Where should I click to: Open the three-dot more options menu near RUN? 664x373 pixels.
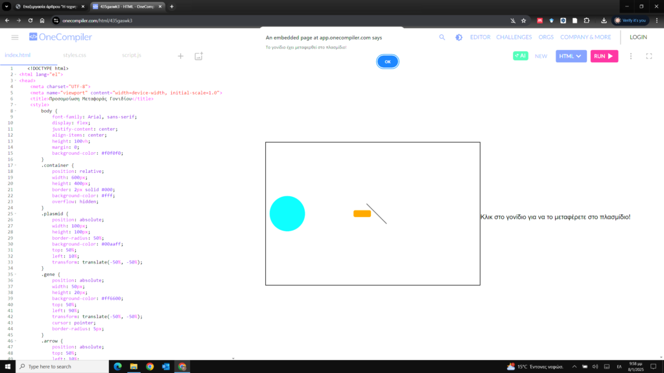pos(631,56)
